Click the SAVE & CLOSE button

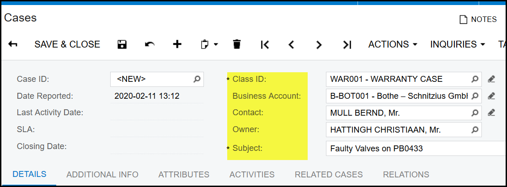(x=67, y=44)
